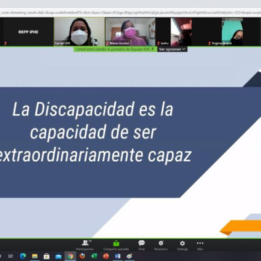This screenshot has width=261, height=261.
Task: Click the muted microphone icon beside Joshu
Action: 159,43
